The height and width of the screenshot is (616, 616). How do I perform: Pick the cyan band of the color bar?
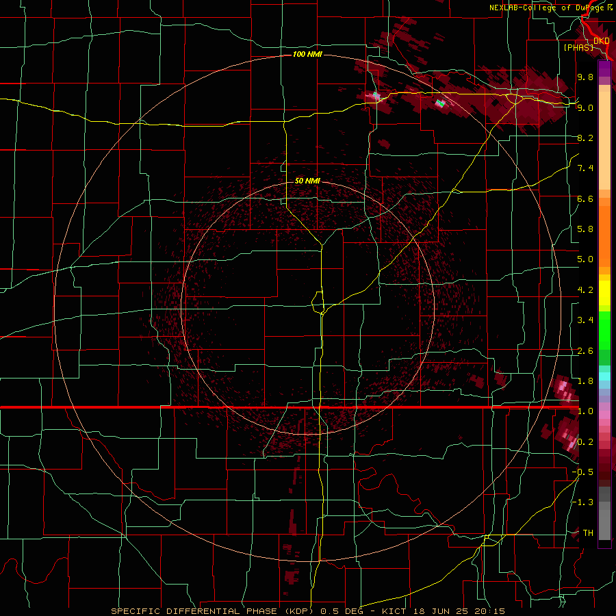tap(604, 376)
